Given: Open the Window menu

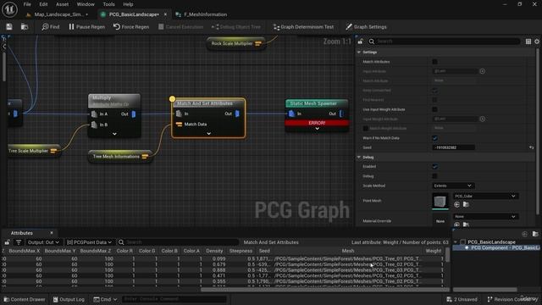Looking at the screenshot, I should pyautogui.click(x=86, y=4).
